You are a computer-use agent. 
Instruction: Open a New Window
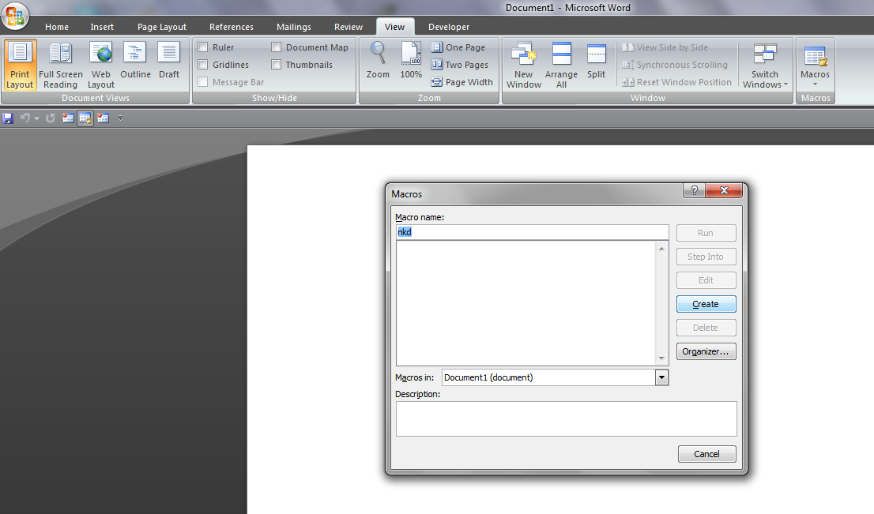click(x=523, y=65)
